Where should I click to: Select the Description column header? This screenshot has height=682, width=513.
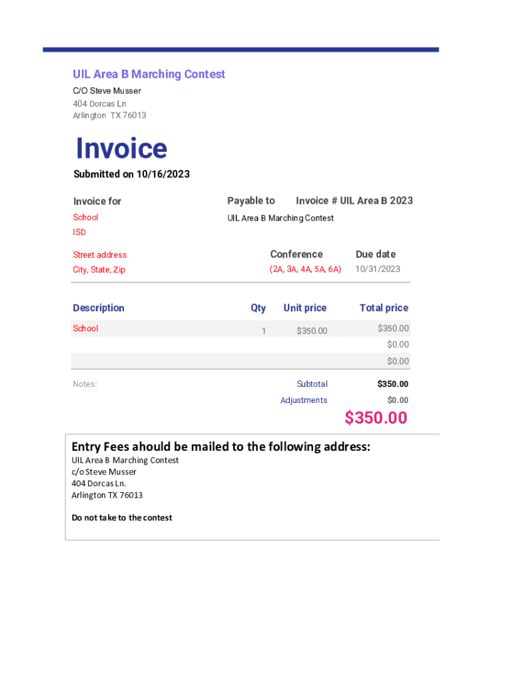(99, 308)
